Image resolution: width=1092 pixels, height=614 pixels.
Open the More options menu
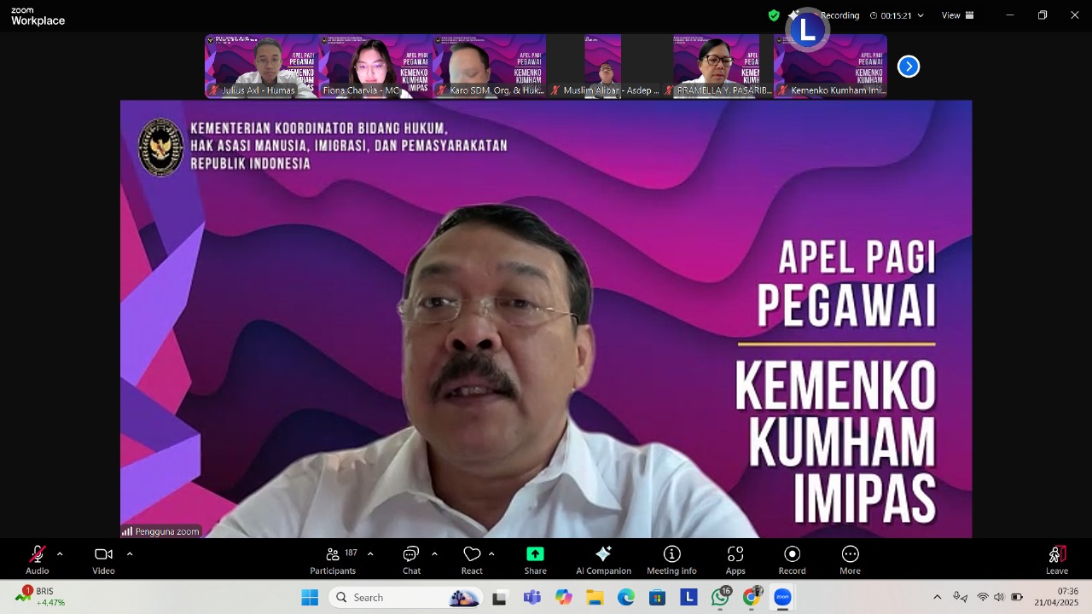(850, 559)
